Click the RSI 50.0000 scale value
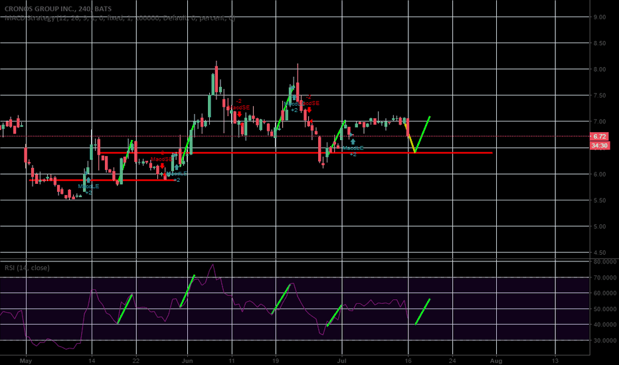This screenshot has height=365, width=619. (x=604, y=309)
